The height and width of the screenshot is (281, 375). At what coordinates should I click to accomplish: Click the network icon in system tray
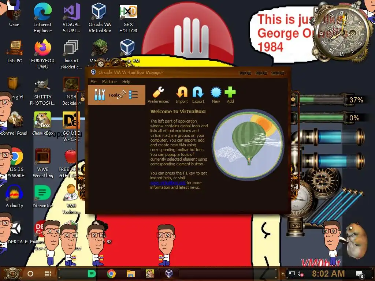[292, 274]
